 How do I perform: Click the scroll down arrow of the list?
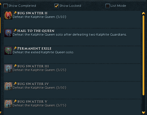pyautogui.click(x=144, y=112)
